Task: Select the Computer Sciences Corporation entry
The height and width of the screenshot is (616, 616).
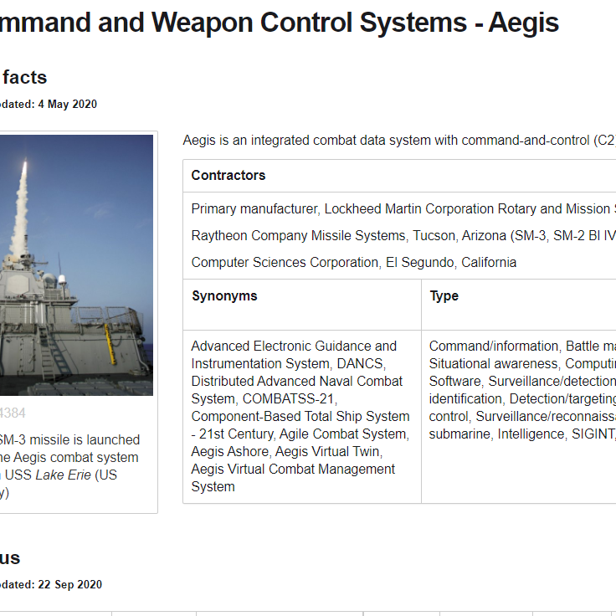Action: pos(353,262)
